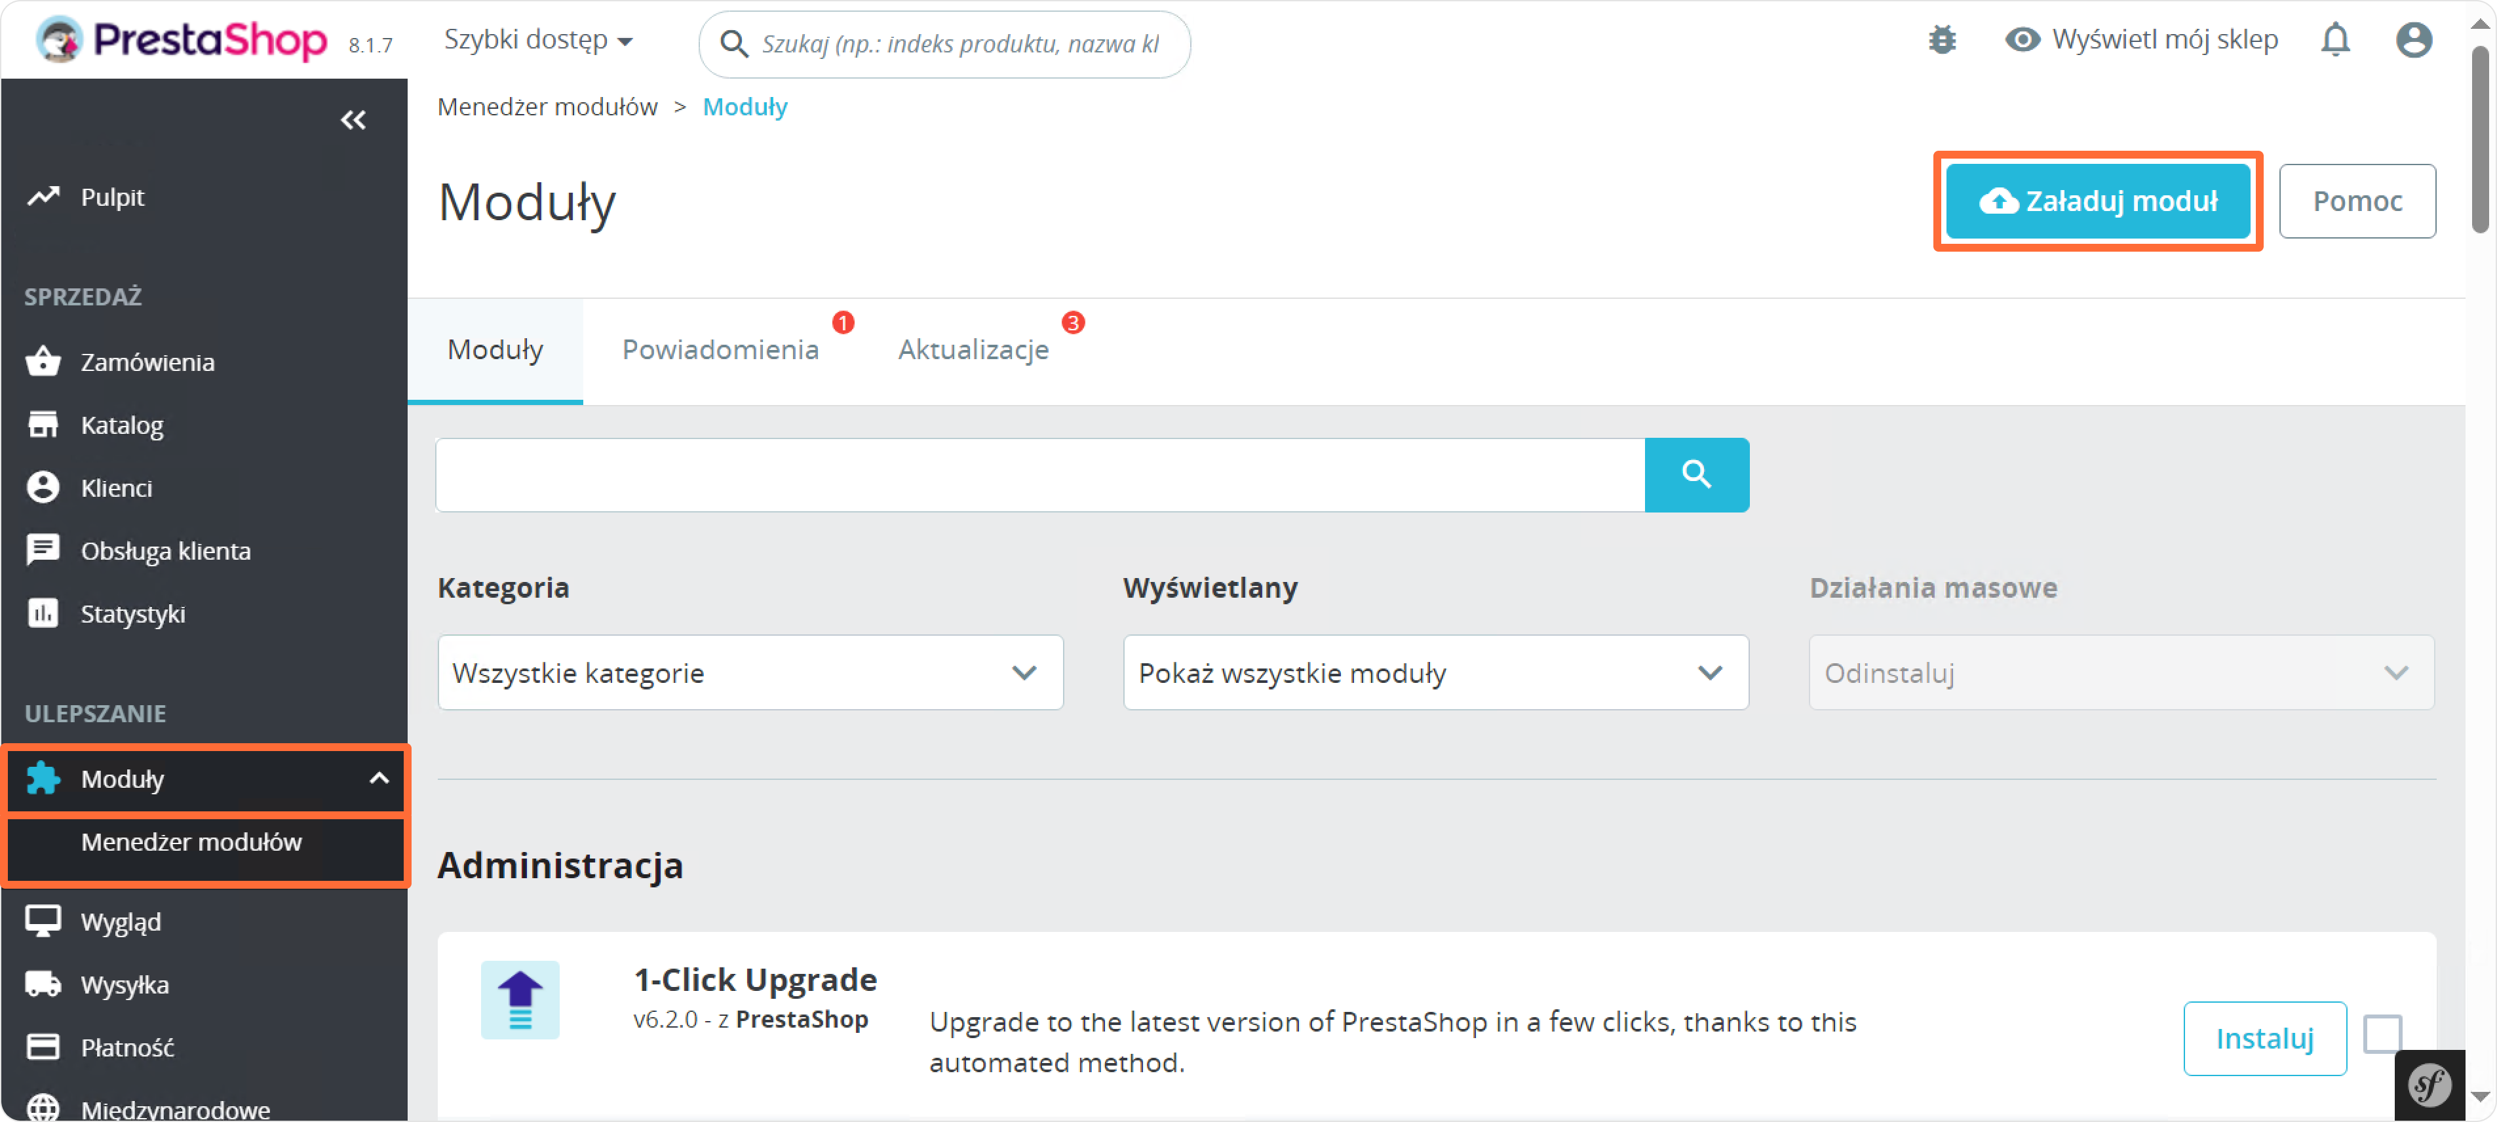This screenshot has height=1122, width=2497.
Task: Open Statystyki in the sidebar
Action: tap(133, 614)
